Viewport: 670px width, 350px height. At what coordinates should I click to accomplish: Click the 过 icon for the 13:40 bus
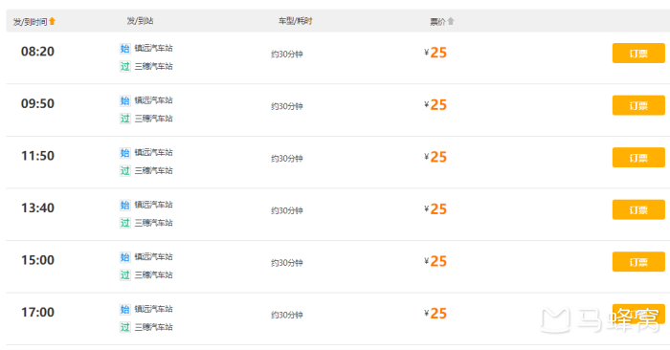(x=124, y=223)
